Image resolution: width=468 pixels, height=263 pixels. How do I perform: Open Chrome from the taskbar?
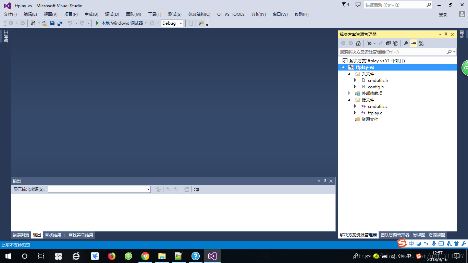[x=145, y=256]
